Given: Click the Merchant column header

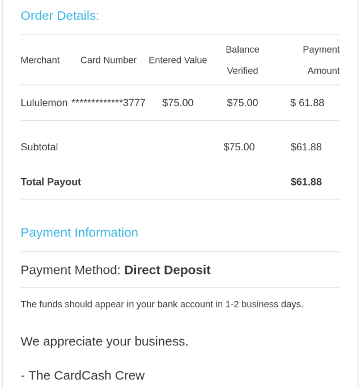Looking at the screenshot, I should (40, 60).
